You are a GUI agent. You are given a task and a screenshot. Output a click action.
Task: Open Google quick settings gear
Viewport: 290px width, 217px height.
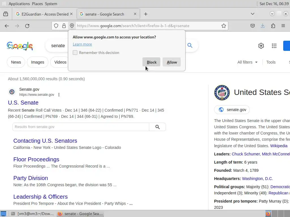(261, 46)
